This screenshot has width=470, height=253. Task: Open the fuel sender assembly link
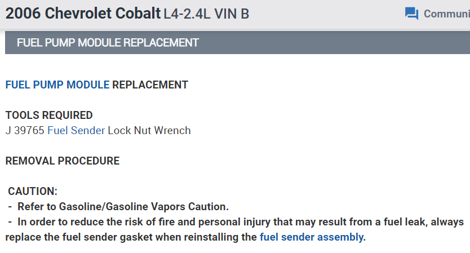tap(311, 237)
